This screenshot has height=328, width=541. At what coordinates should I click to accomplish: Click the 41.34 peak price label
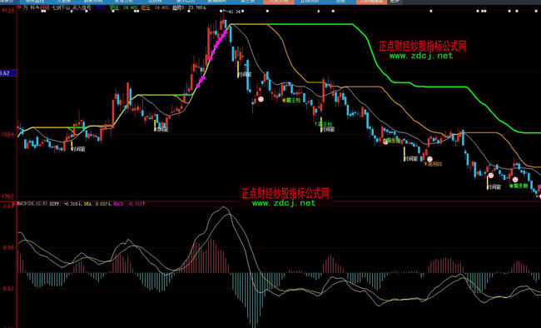[x=234, y=12]
